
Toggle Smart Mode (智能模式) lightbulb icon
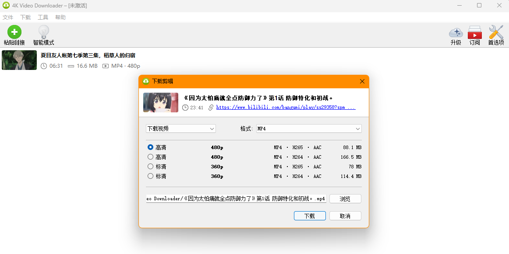coord(43,32)
